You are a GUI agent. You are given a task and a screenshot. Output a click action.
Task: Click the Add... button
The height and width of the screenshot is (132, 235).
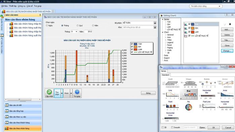(x=227, y=29)
